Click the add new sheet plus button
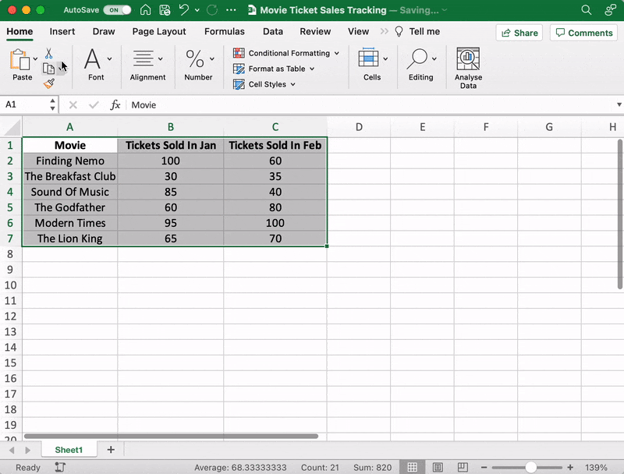624x474 pixels. tap(110, 449)
